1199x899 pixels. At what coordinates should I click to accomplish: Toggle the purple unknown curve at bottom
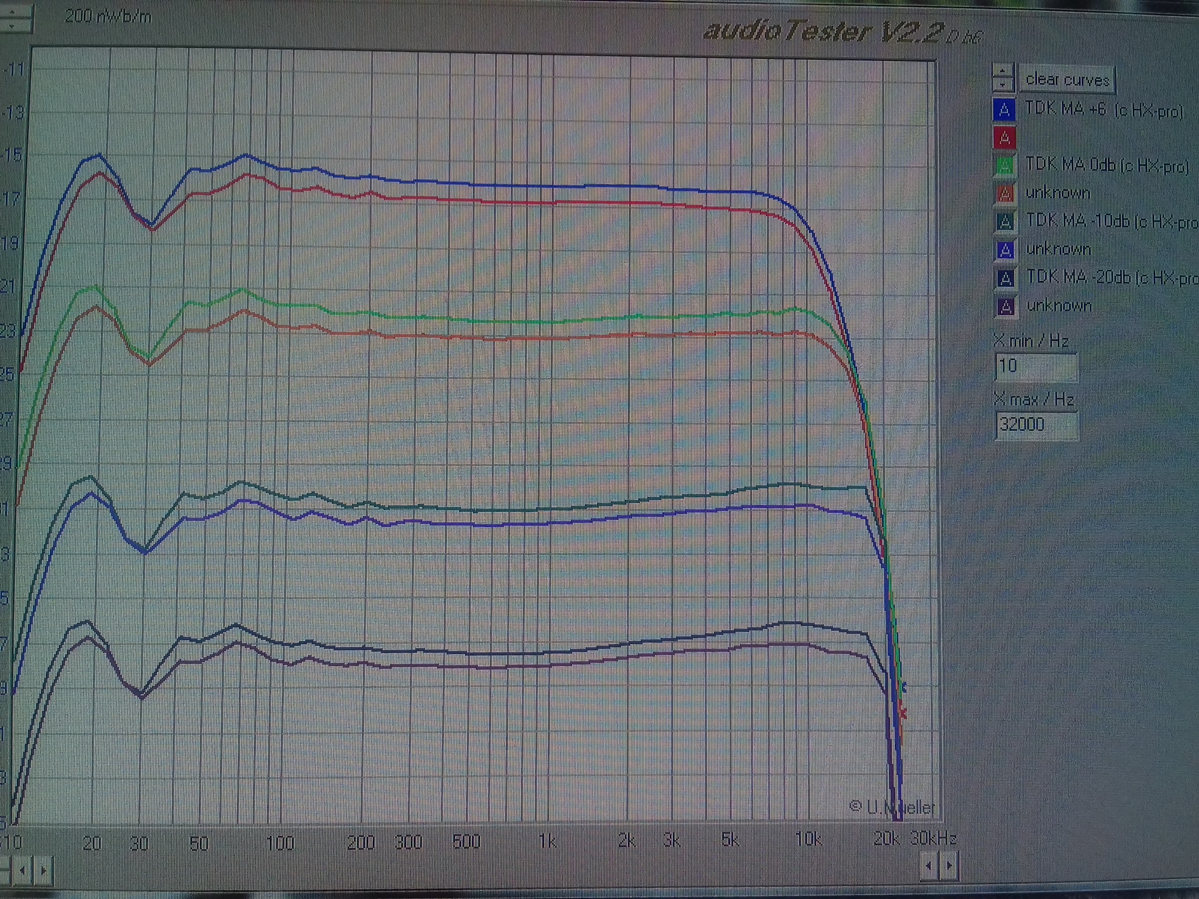(1006, 307)
